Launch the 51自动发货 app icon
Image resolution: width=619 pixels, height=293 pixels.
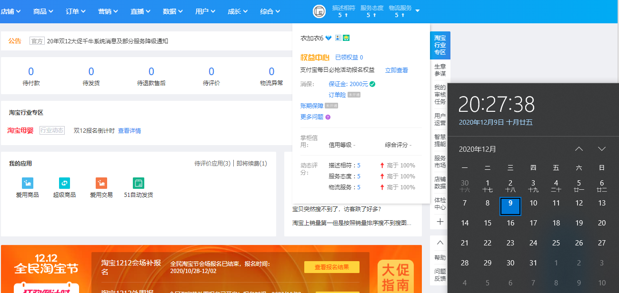tap(139, 183)
